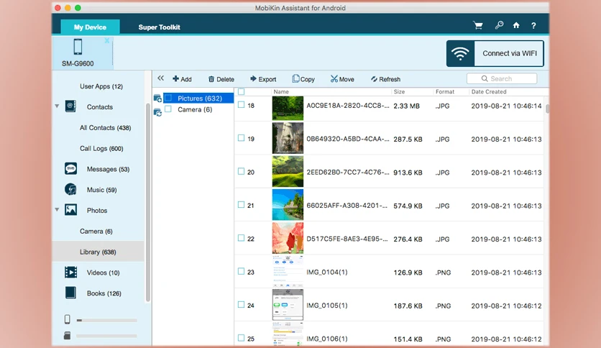Delete selected photos with Delete button
The width and height of the screenshot is (601, 348).
point(221,79)
